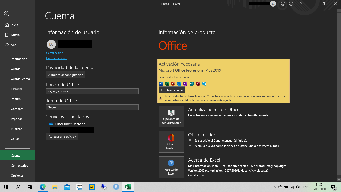Send a frown via sad face icon
This screenshot has width=341, height=192.
coord(291,4)
